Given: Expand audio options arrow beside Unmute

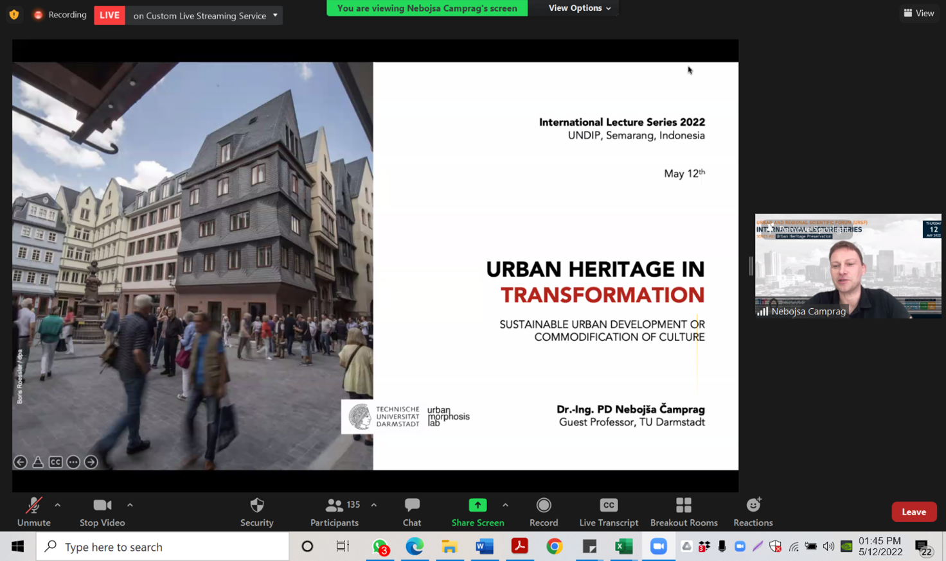Looking at the screenshot, I should tap(58, 505).
